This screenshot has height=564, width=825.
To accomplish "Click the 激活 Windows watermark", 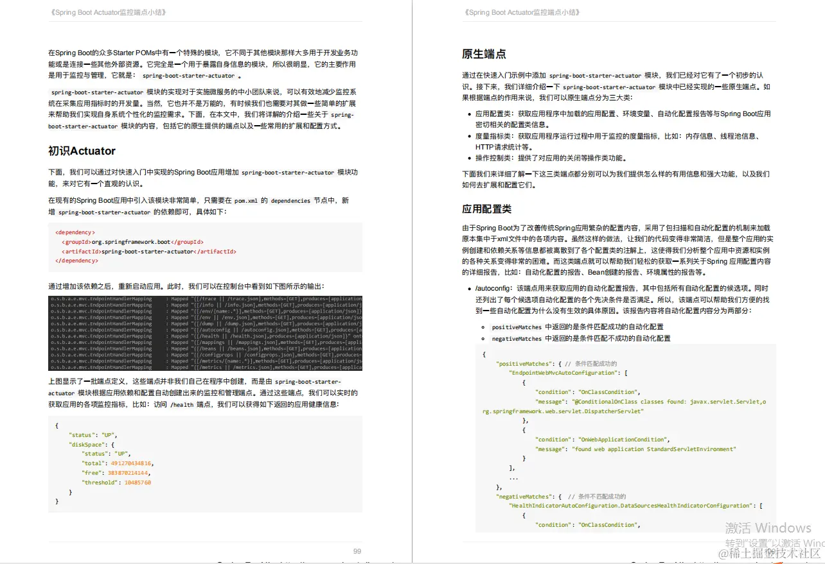I will point(770,527).
